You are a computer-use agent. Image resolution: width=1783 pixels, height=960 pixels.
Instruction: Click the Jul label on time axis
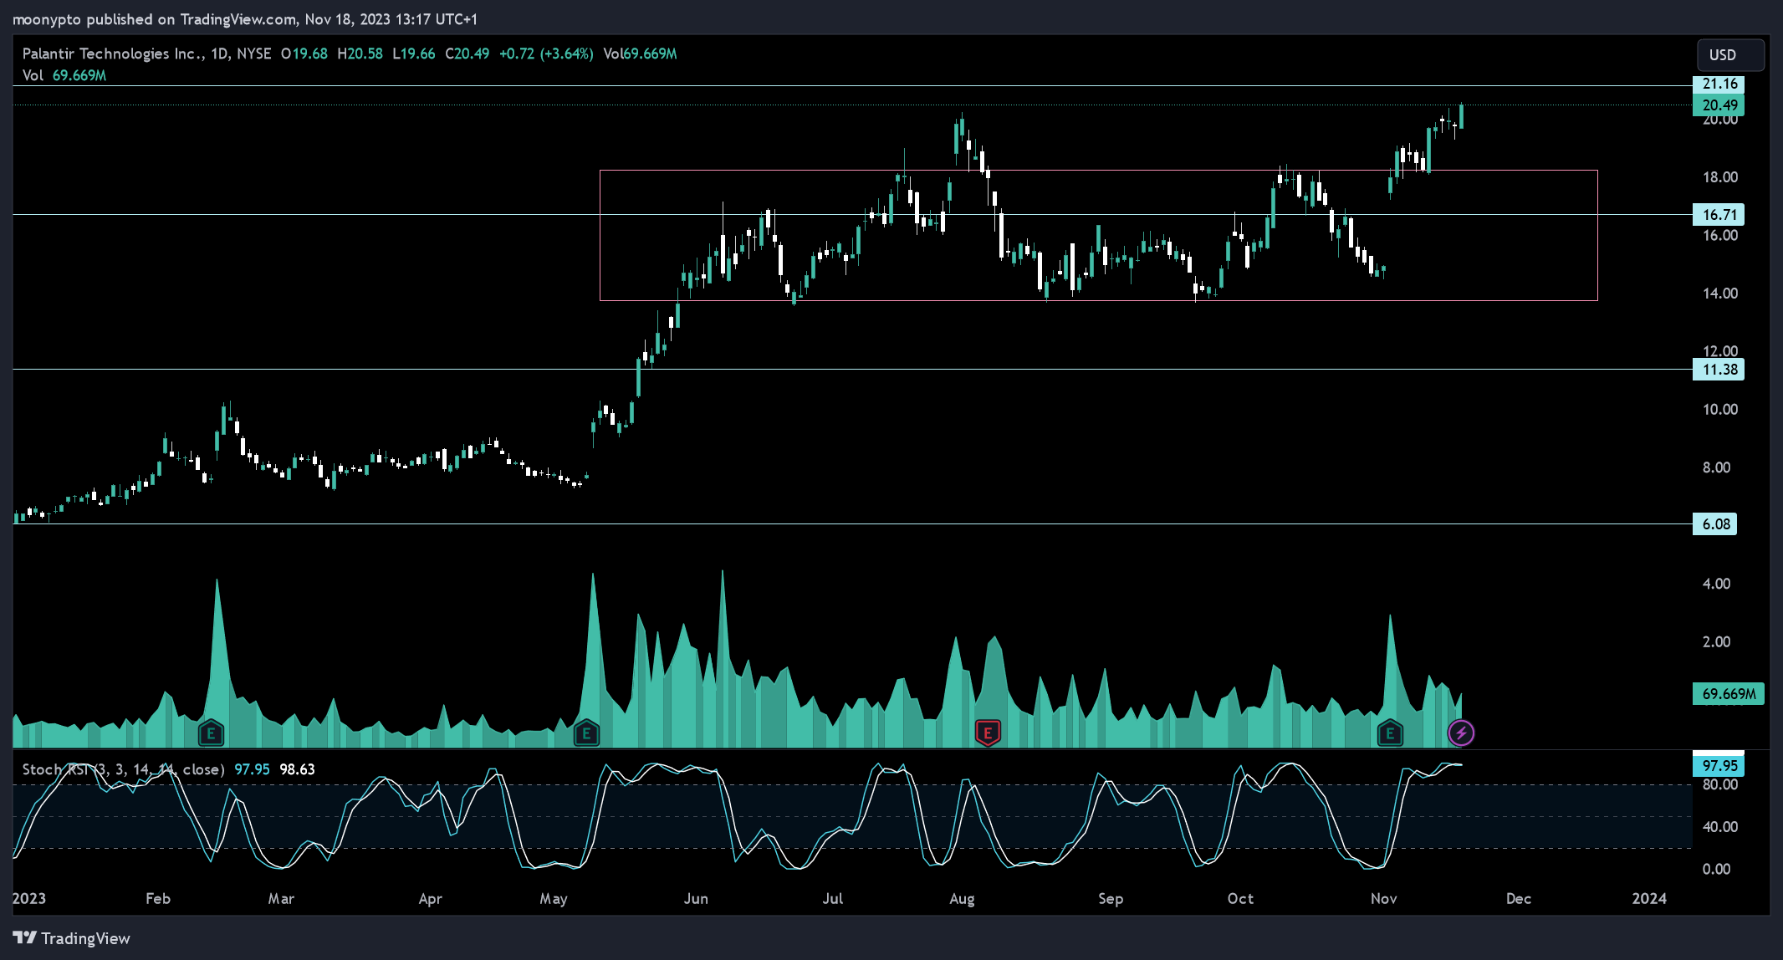833,898
